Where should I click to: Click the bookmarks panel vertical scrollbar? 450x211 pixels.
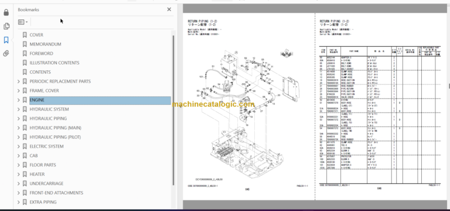(x=173, y=111)
